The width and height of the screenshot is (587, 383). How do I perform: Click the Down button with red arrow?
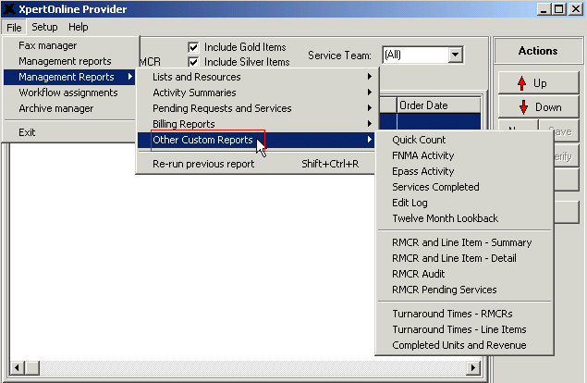point(538,107)
